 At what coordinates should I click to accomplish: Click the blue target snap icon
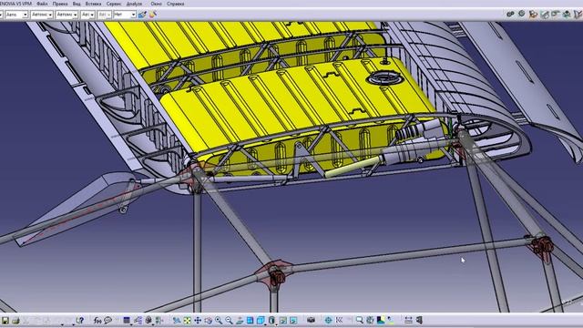click(x=328, y=320)
